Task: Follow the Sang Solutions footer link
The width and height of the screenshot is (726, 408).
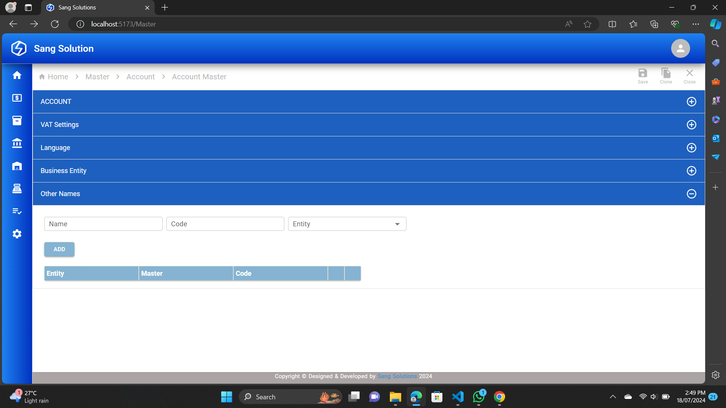Action: click(397, 376)
